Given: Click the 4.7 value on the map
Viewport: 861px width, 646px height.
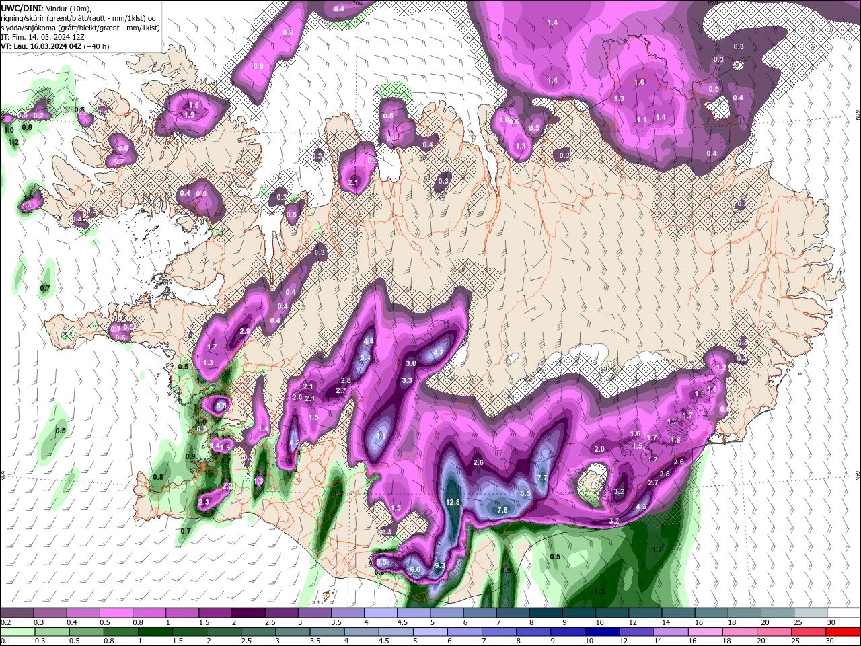Looking at the screenshot, I should (438, 353).
